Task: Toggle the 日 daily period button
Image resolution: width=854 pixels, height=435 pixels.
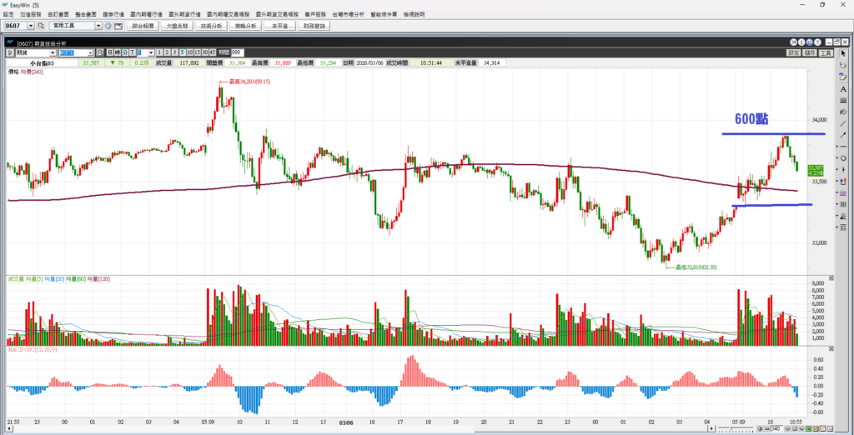Action: (109, 52)
